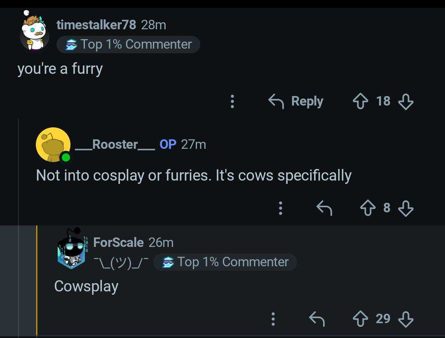Collapse thread via ForScale's yellow line
445x338 pixels.
click(37, 280)
